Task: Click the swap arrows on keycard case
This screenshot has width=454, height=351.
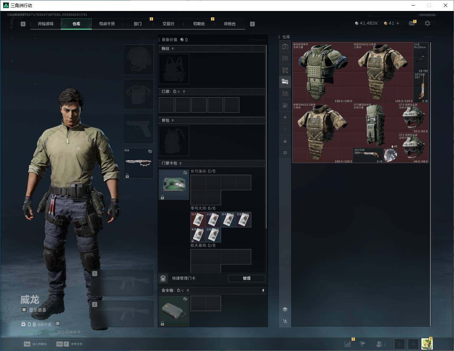Action: point(185,173)
